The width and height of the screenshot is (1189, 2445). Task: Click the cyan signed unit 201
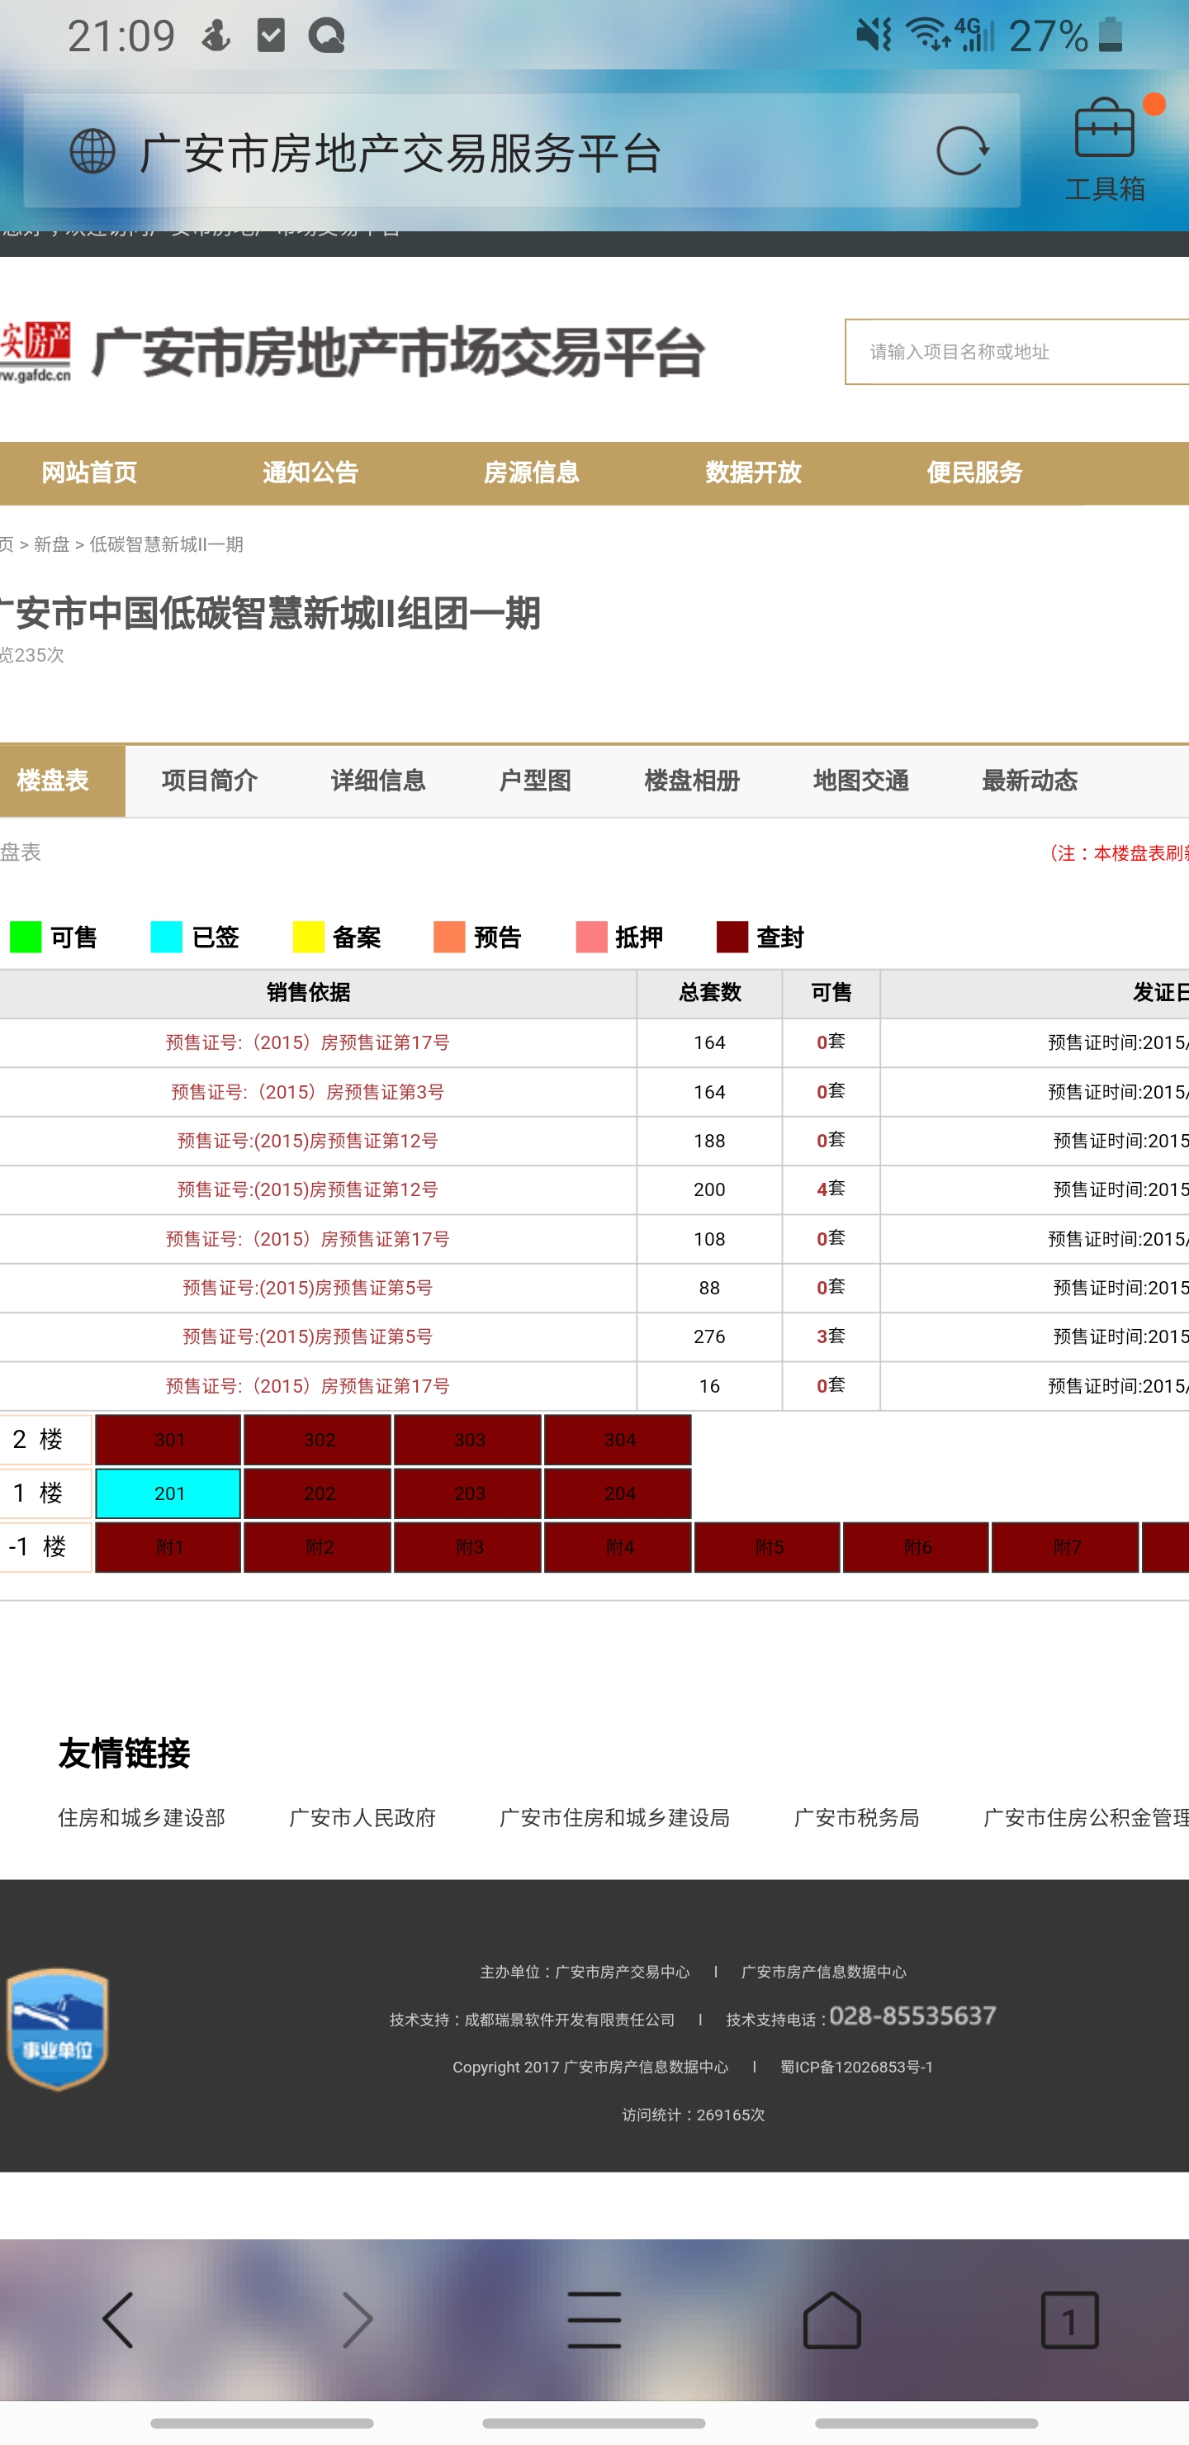click(x=169, y=1493)
